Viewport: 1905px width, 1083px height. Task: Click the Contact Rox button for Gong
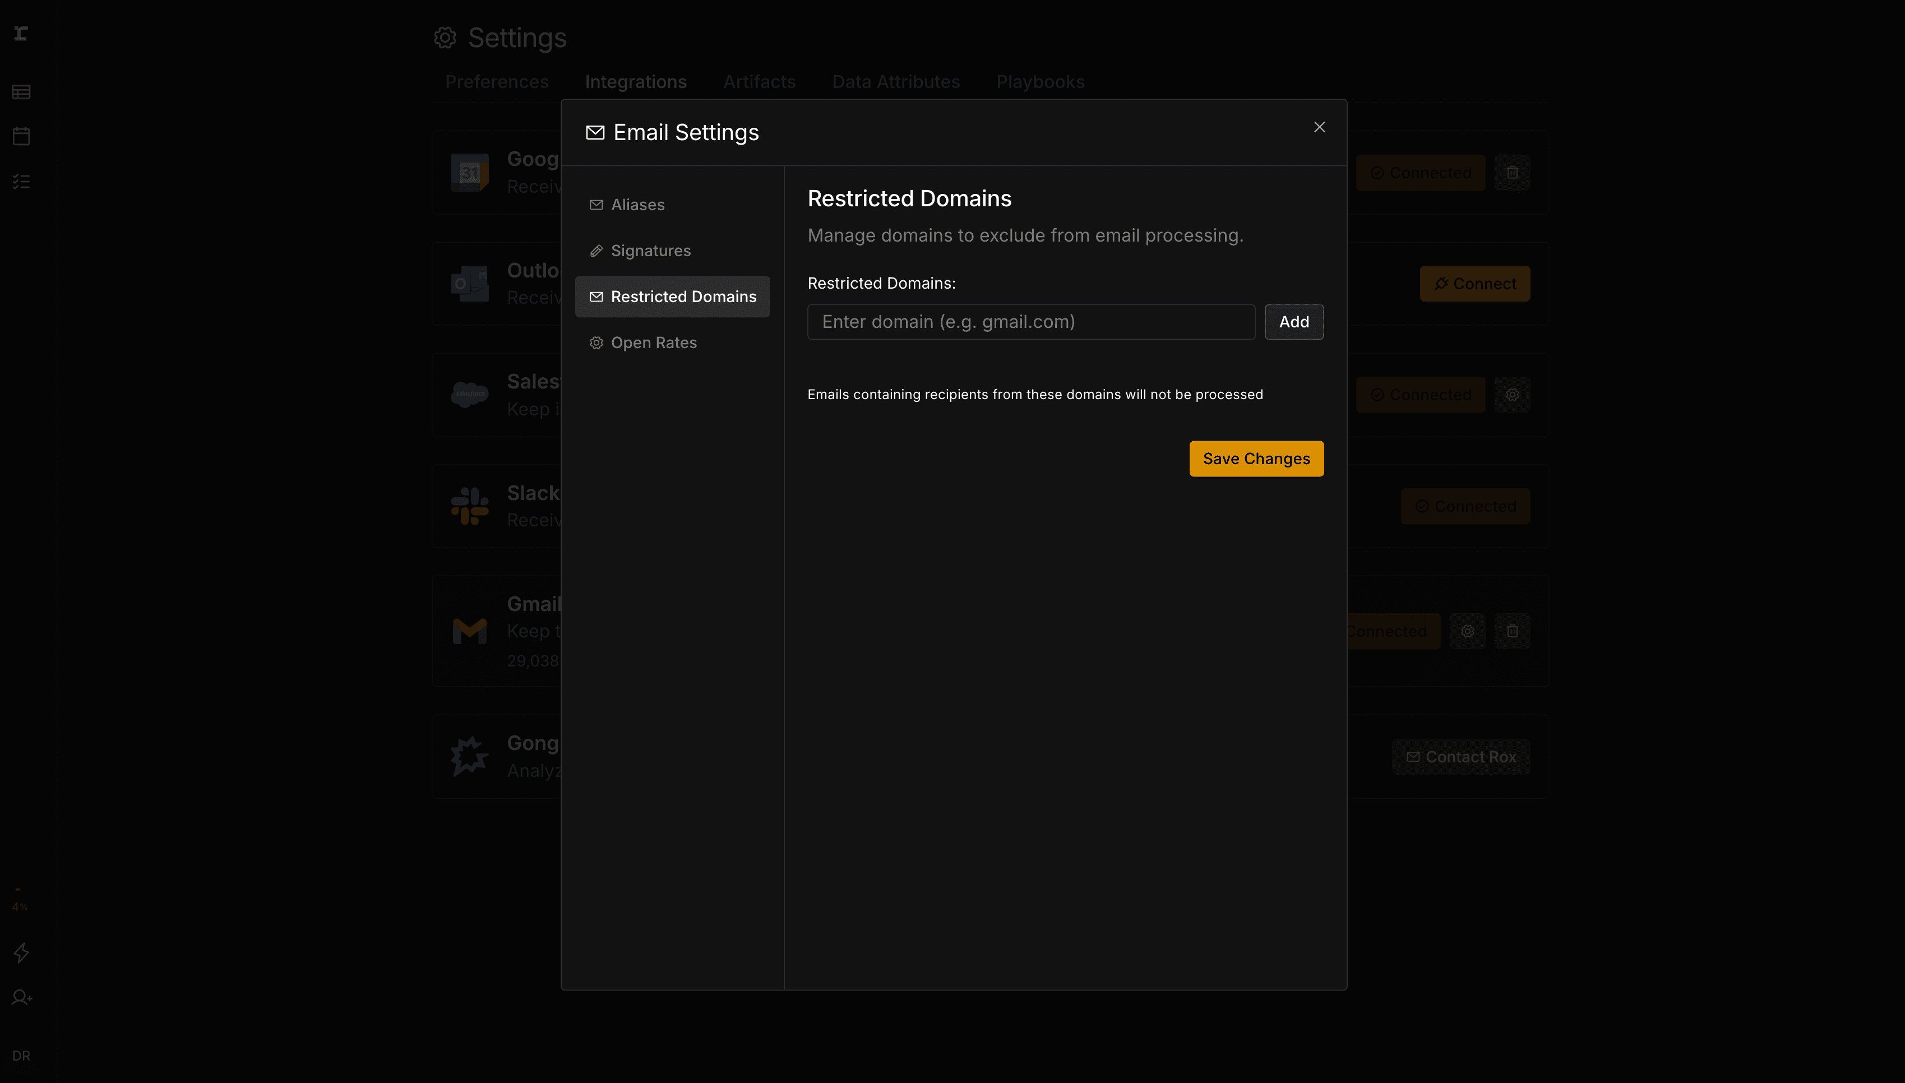click(x=1460, y=756)
